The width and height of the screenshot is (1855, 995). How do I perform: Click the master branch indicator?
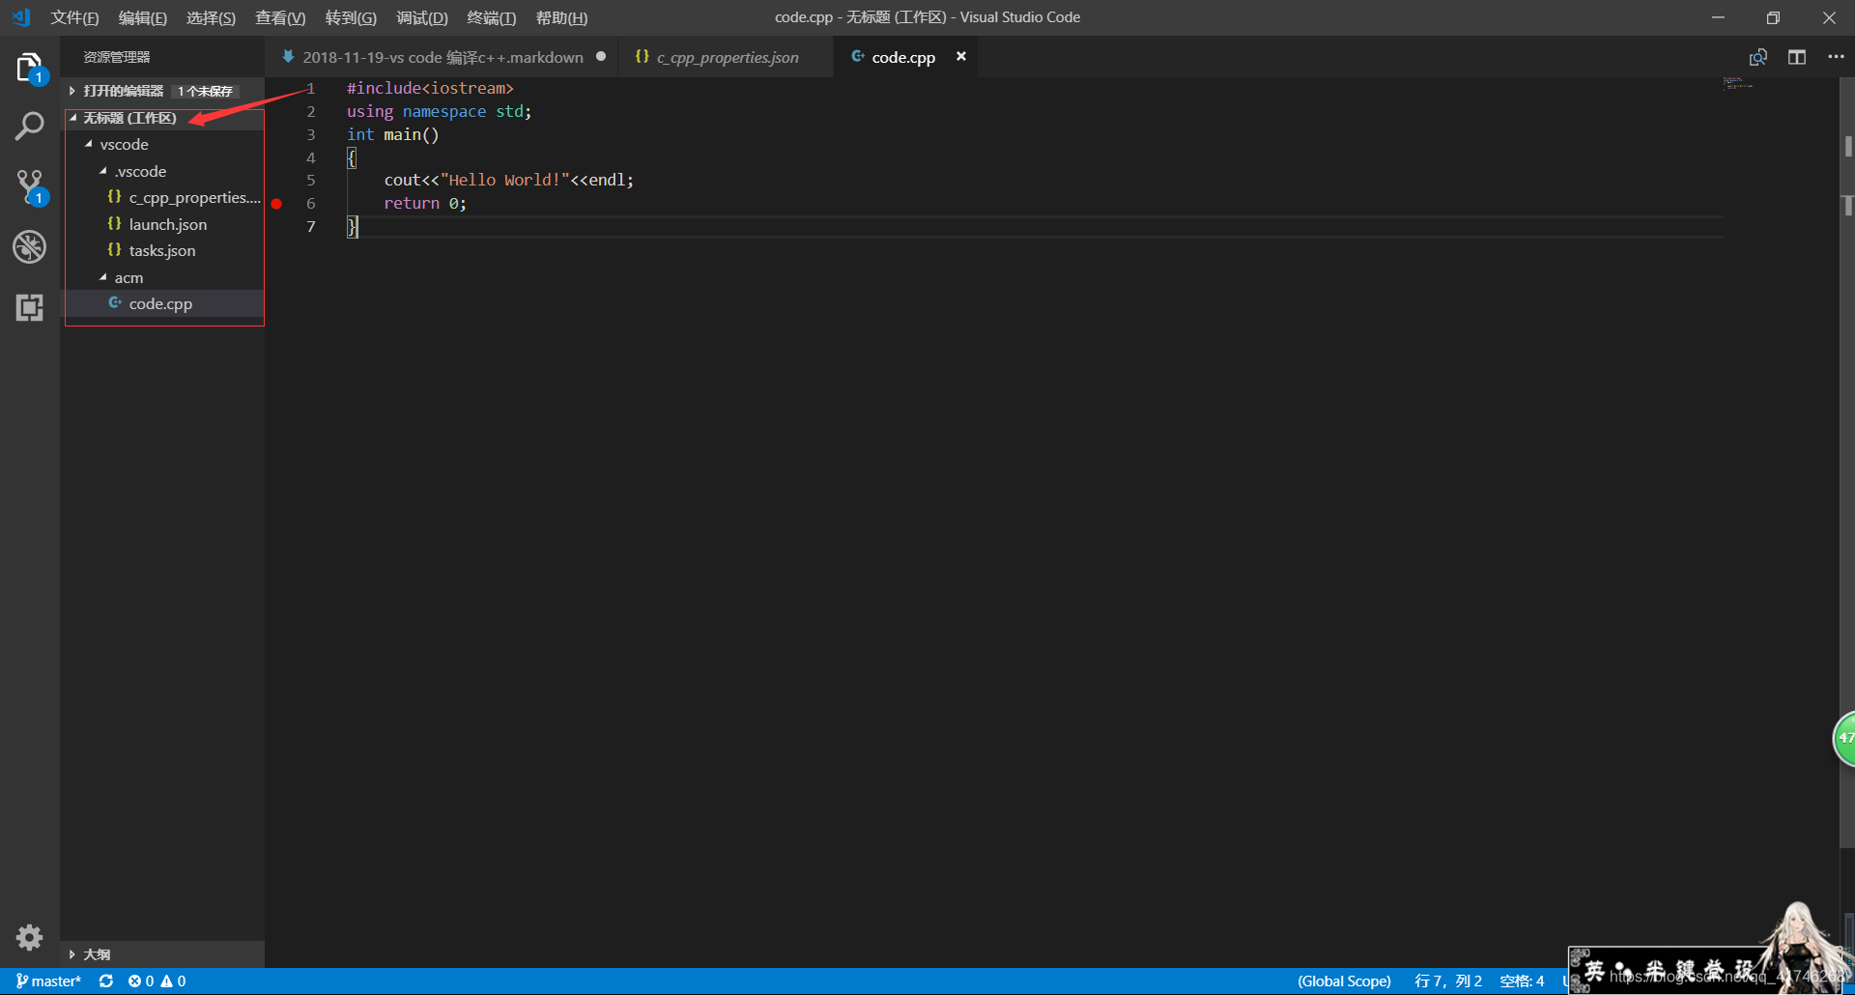coord(49,981)
